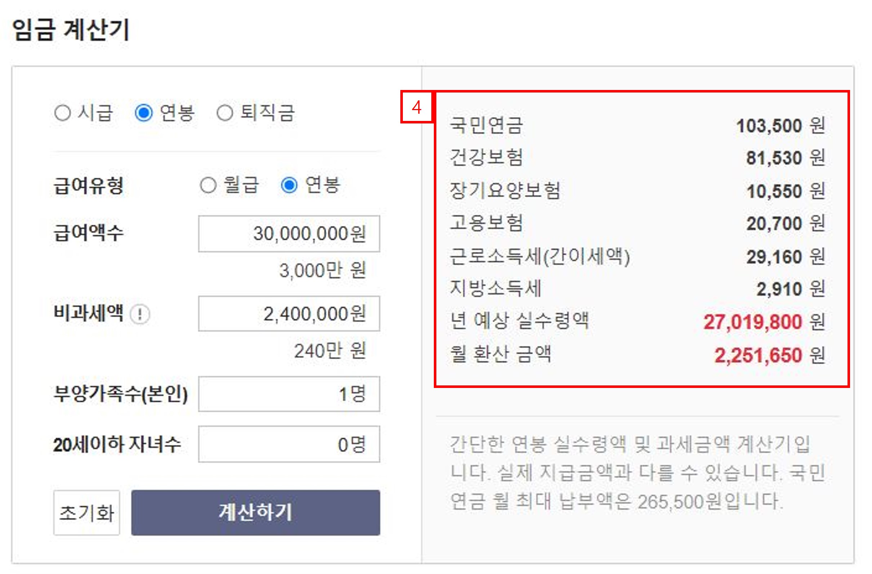This screenshot has width=872, height=574.
Task: Click the 부양가족수(본인) input field
Action: (x=289, y=394)
